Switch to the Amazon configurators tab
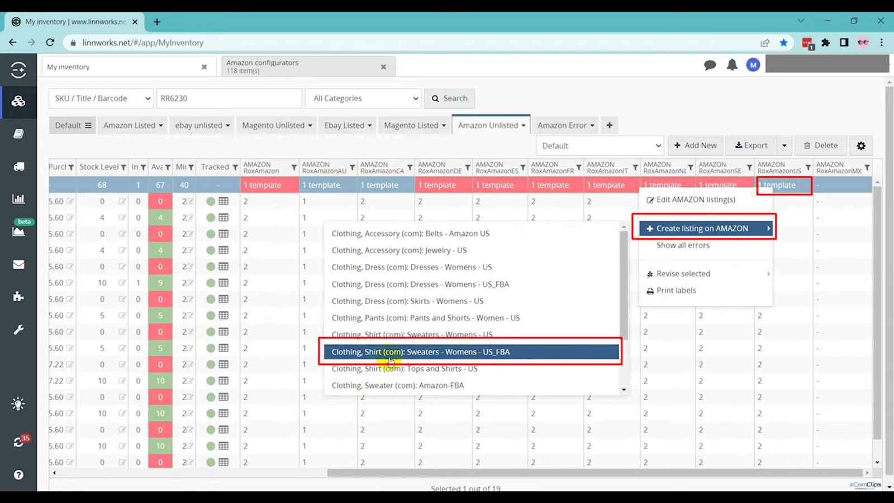Image resolution: width=894 pixels, height=503 pixels. (x=308, y=67)
